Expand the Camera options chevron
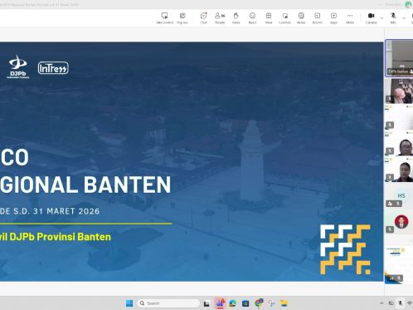Viewport: 413px width, 310px height. pyautogui.click(x=381, y=18)
